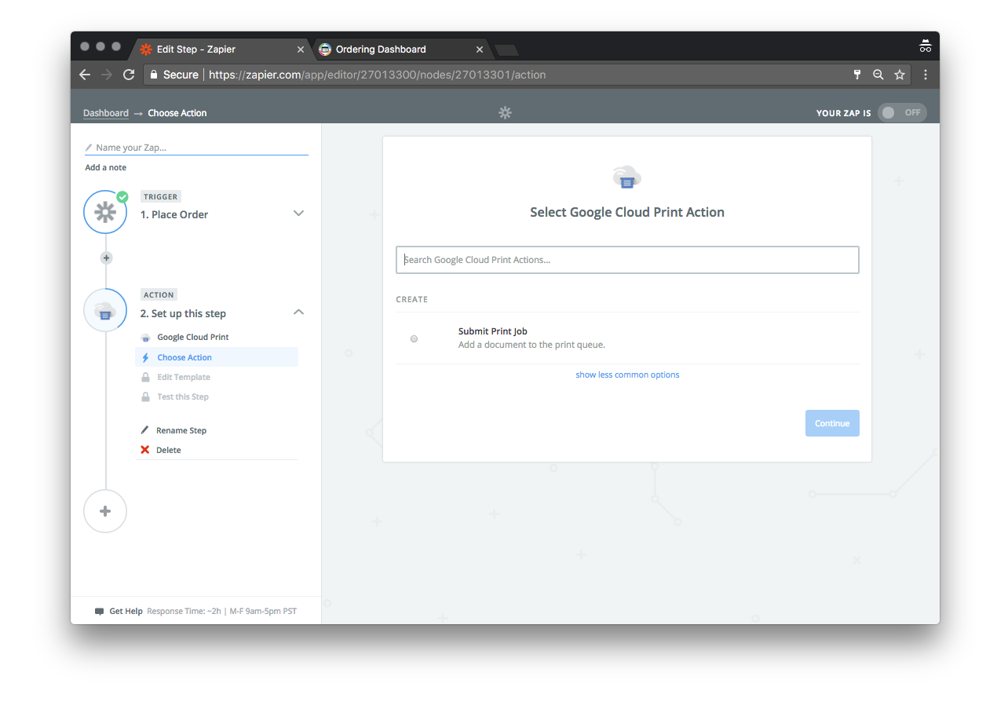Viewport: 997px width, 709px height.
Task: Click the password key icon in address bar
Action: tap(857, 75)
